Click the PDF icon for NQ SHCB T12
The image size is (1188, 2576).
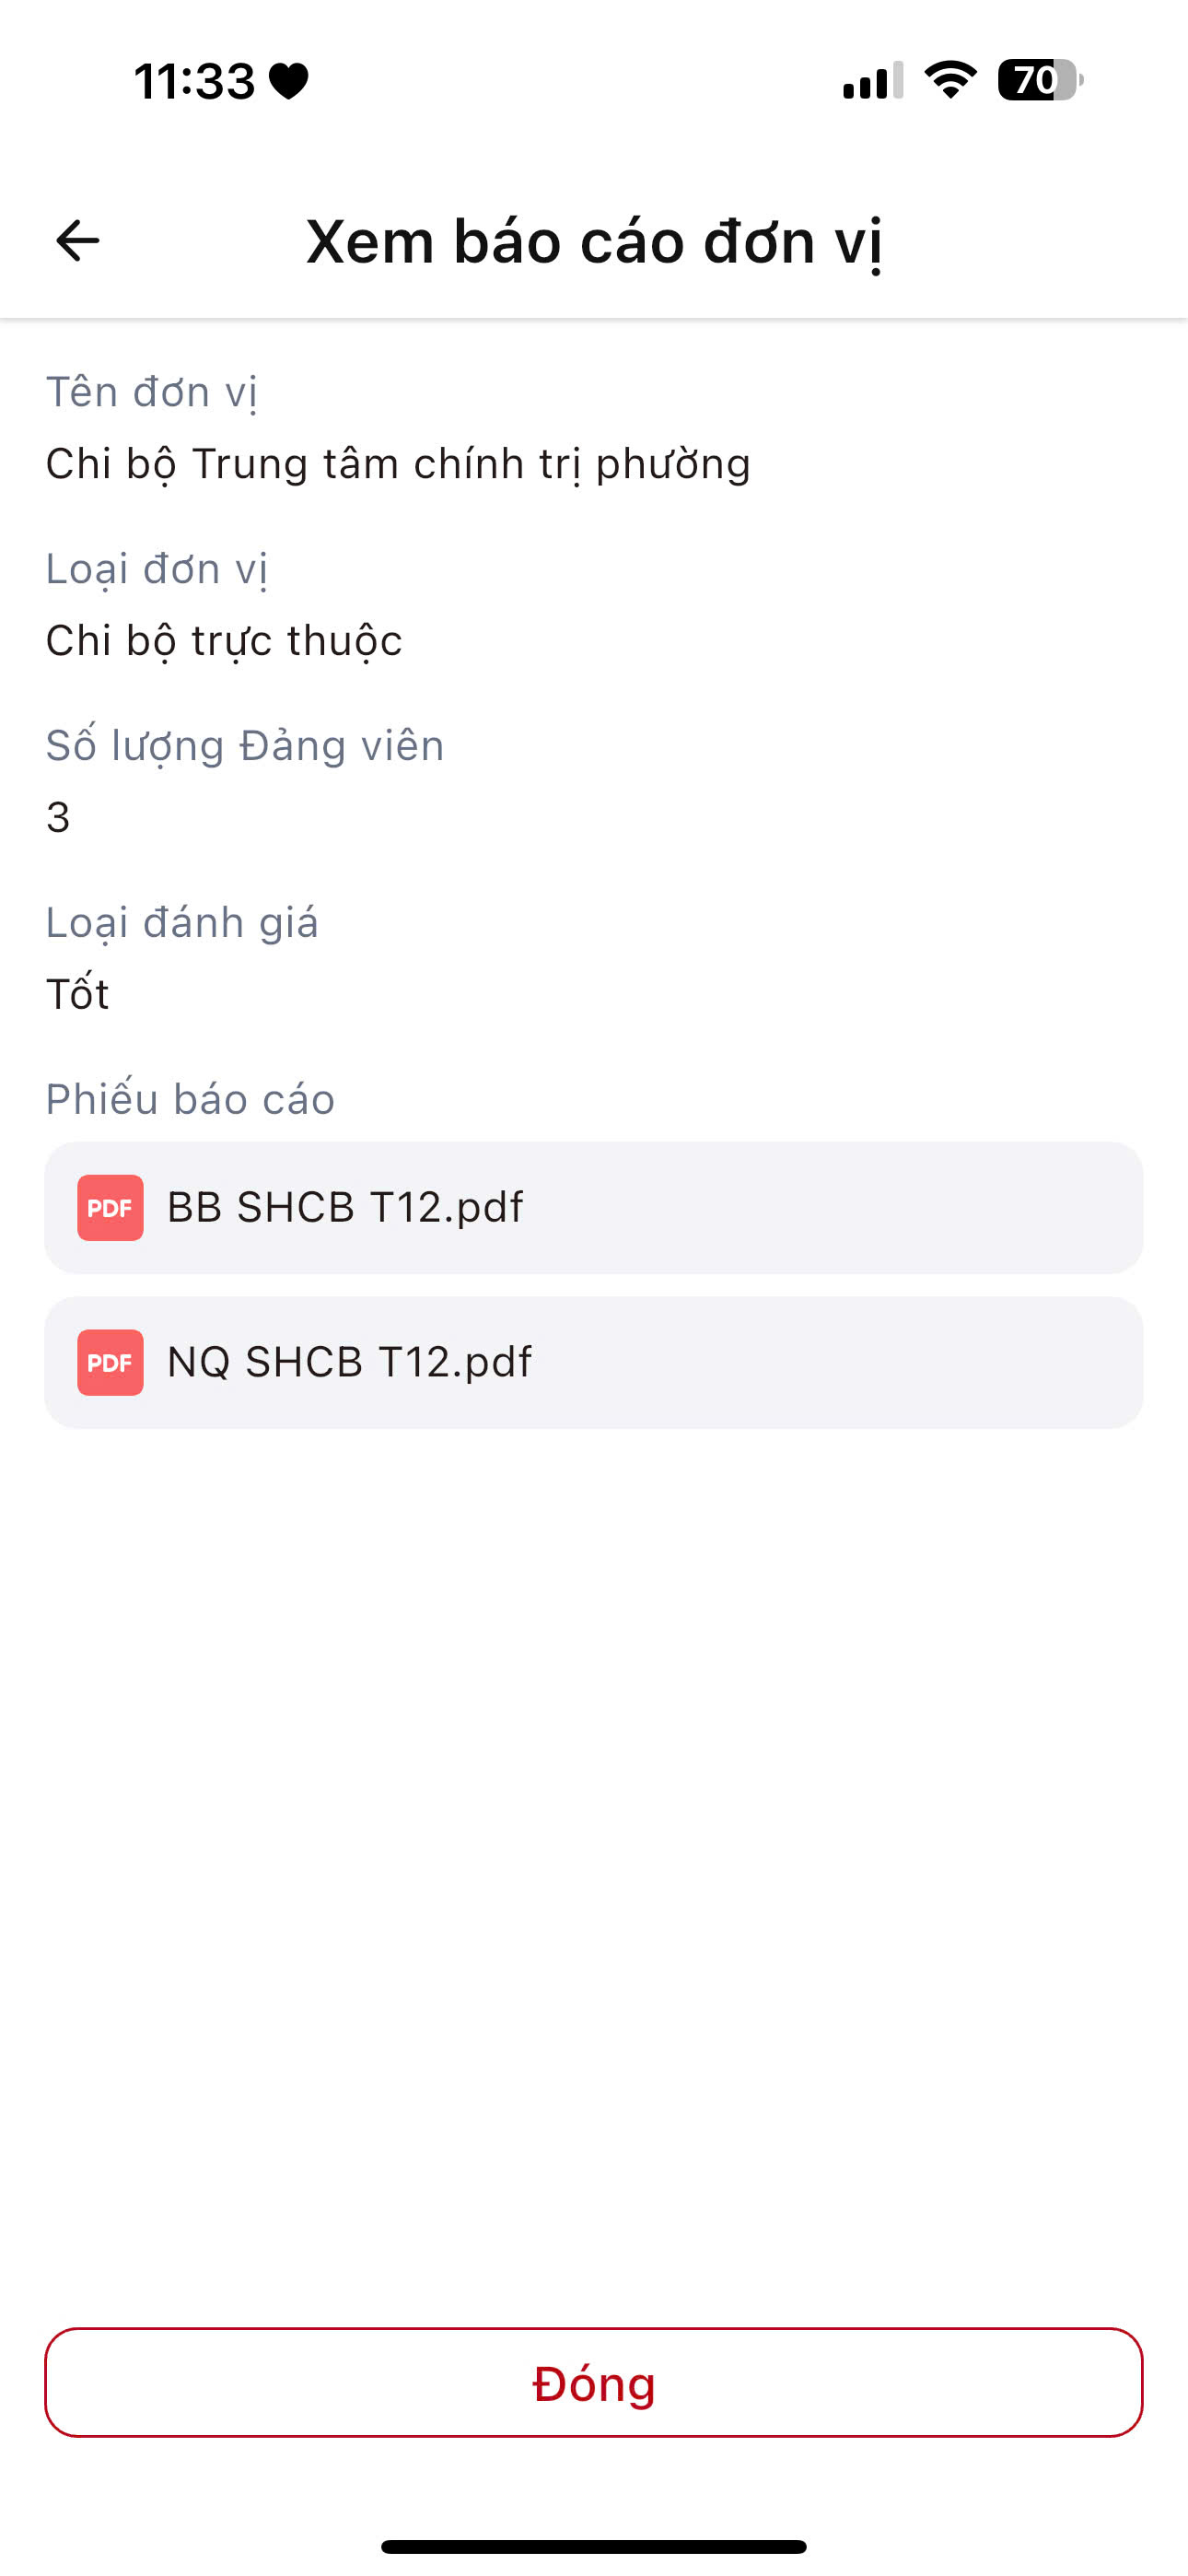110,1362
